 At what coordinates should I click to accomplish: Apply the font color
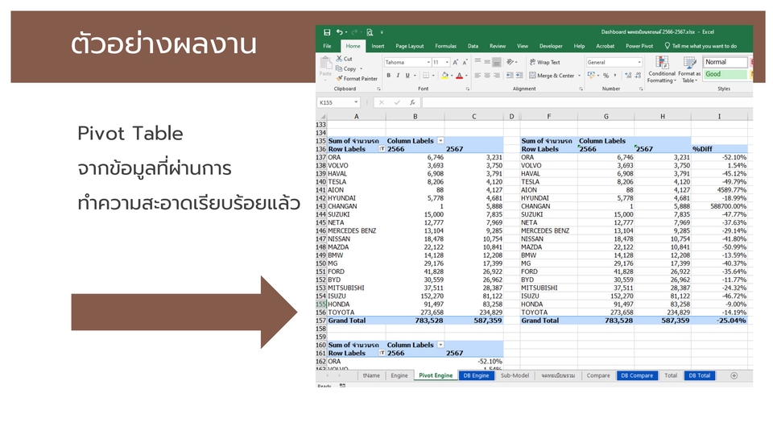pos(460,76)
